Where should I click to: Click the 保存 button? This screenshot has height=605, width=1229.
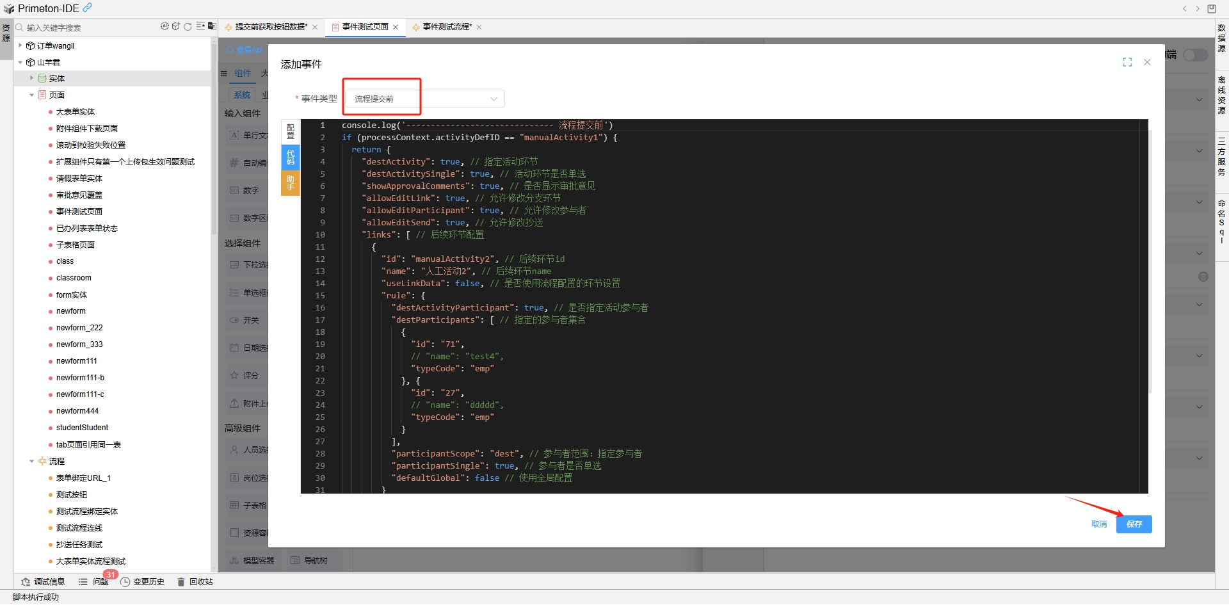coord(1134,524)
